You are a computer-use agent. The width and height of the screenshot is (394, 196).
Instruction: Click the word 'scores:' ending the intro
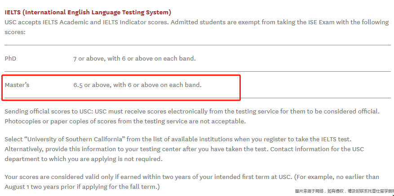15,32
